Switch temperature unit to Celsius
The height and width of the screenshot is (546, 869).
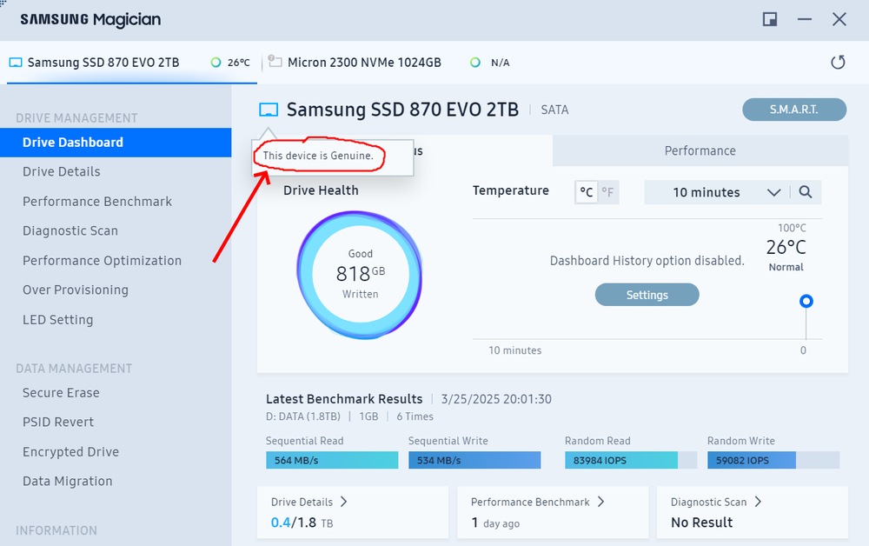pyautogui.click(x=587, y=192)
